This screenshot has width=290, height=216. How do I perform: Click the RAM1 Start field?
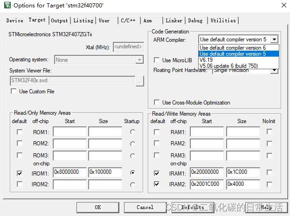(207, 131)
